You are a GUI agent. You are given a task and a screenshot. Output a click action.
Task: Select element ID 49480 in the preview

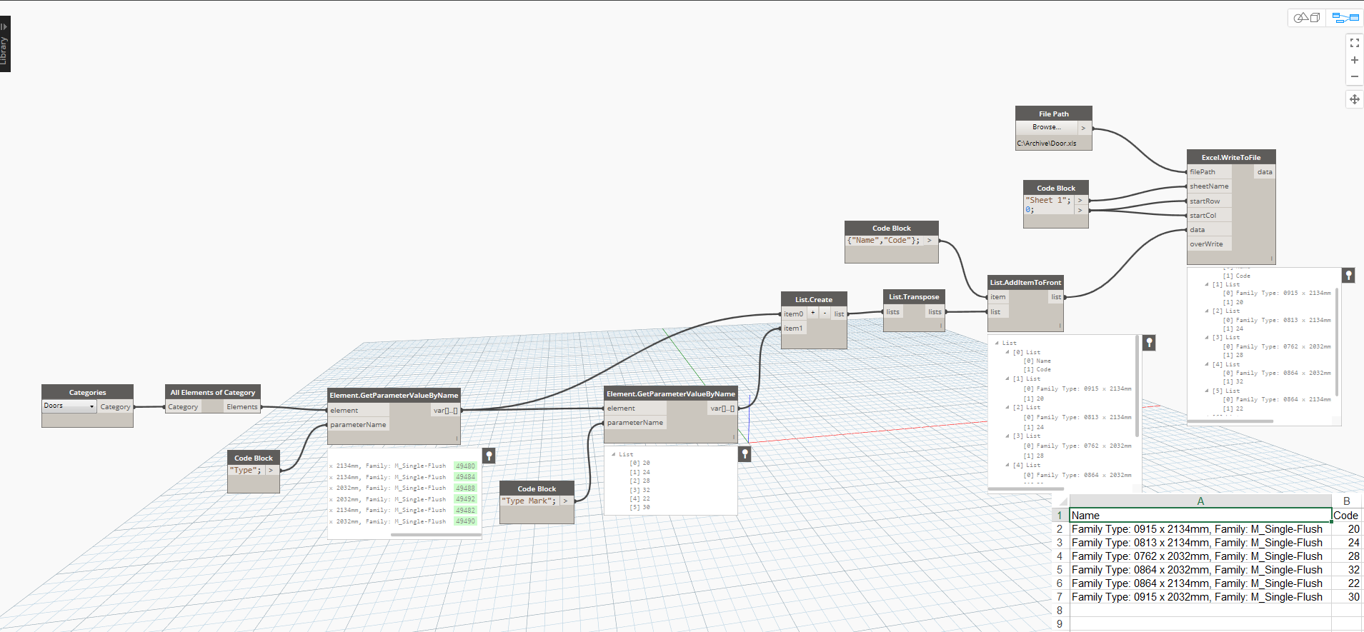click(x=465, y=466)
